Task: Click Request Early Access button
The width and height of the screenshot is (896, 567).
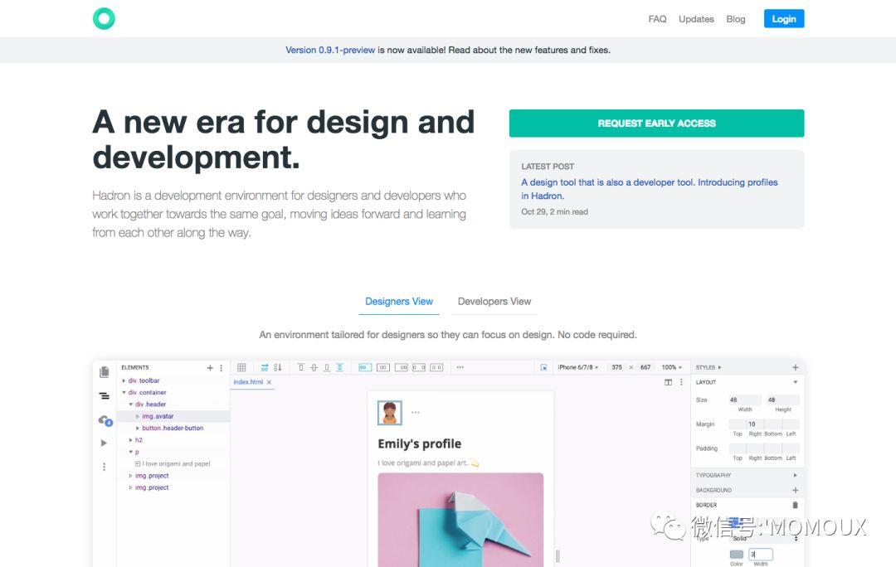Action: [656, 124]
